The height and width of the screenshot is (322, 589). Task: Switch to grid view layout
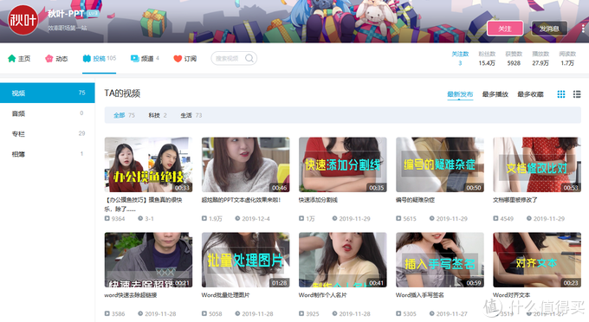(x=560, y=94)
